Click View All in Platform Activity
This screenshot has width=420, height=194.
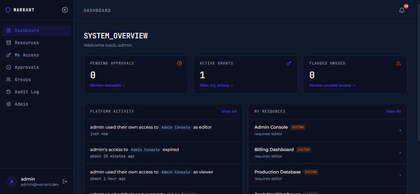[x=229, y=111]
